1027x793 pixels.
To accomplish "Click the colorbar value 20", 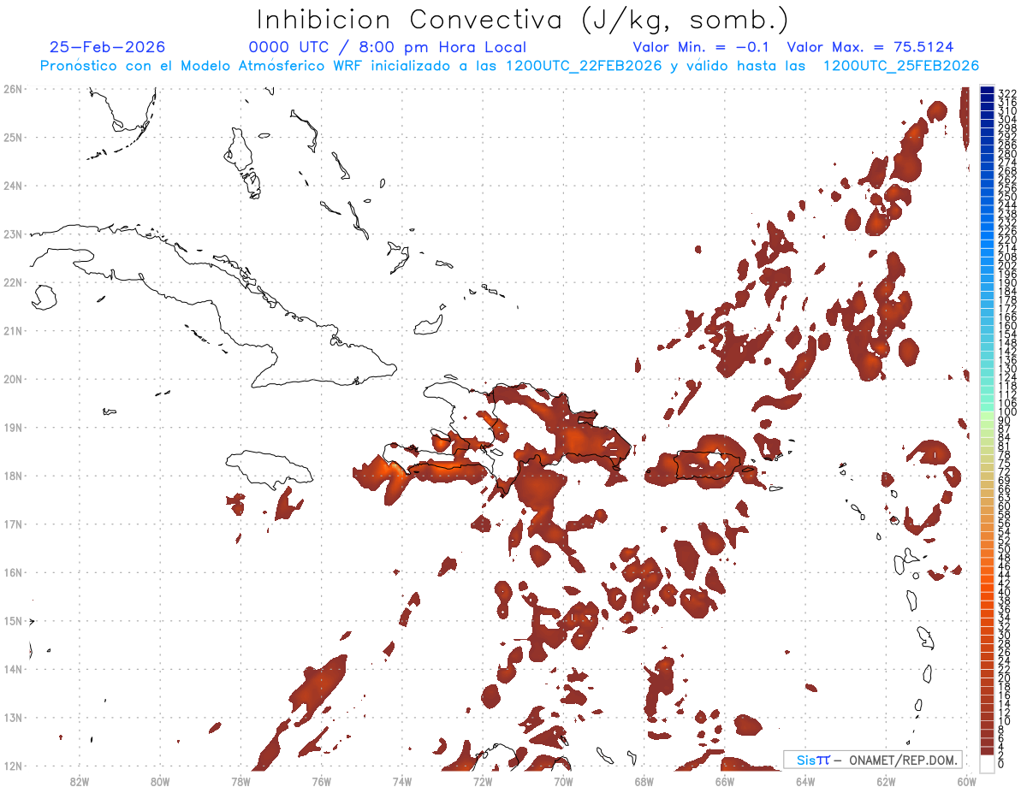I will (x=1005, y=678).
